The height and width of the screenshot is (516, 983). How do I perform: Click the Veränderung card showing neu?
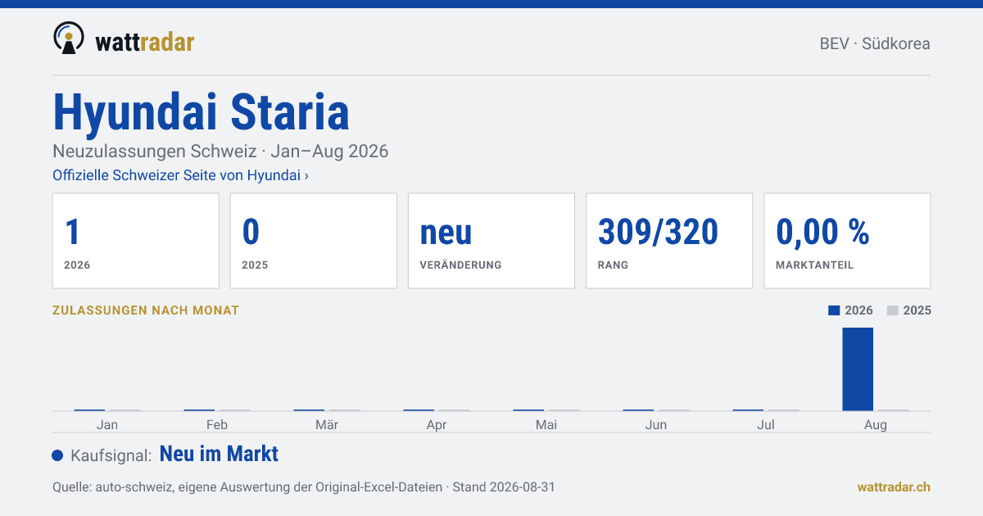pos(491,241)
